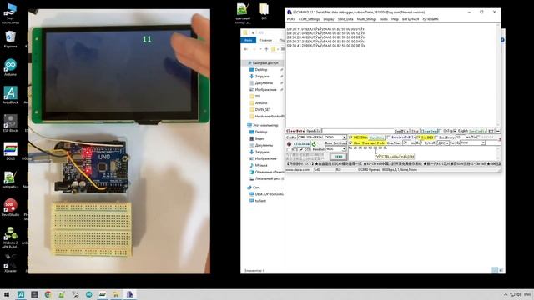Viewport: 534px width, 300px height.
Task: Open the Send_Data menu
Action: (x=345, y=19)
